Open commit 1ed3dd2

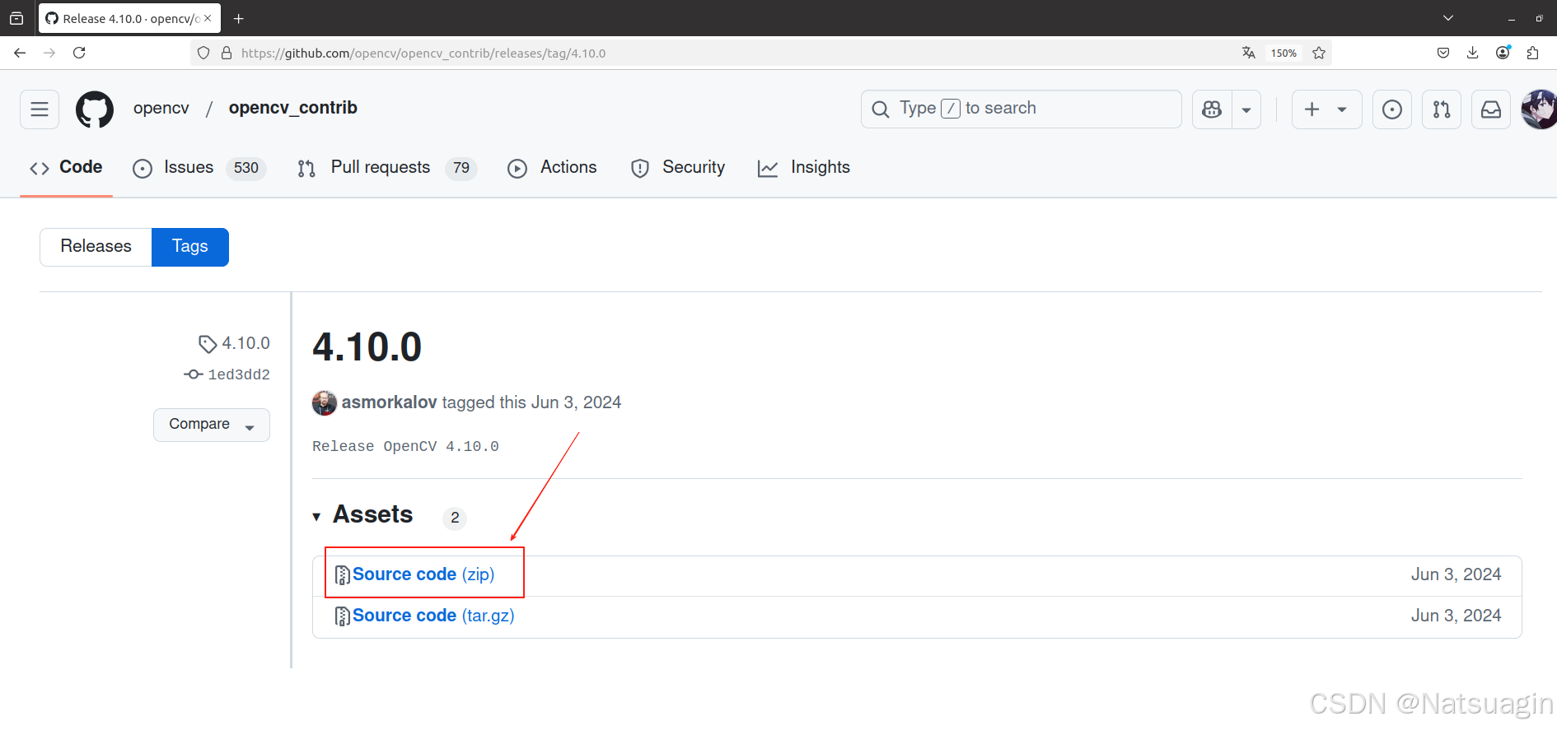pyautogui.click(x=239, y=374)
